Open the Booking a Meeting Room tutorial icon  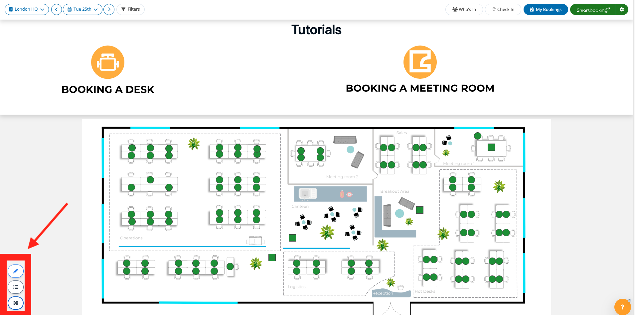[x=420, y=62]
